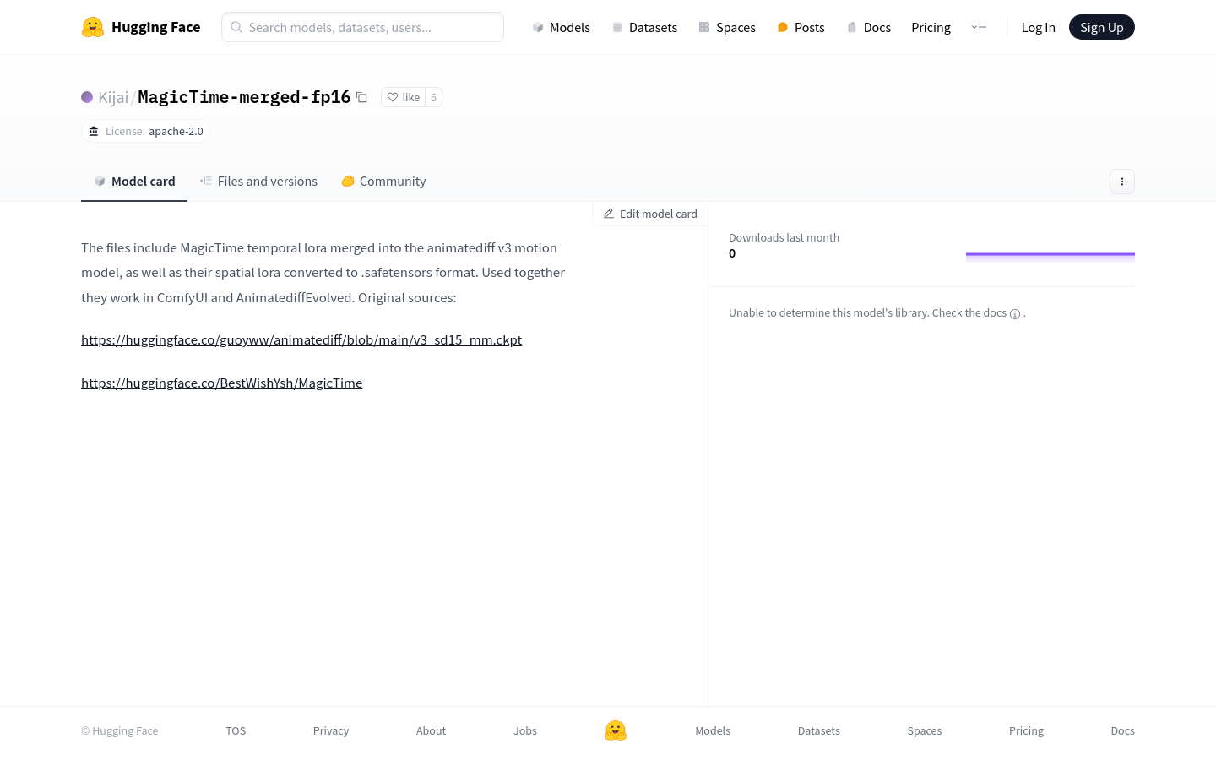Screen dimensions: 1216x760
Task: Click the Hugging Face logo in header
Action: 141,27
